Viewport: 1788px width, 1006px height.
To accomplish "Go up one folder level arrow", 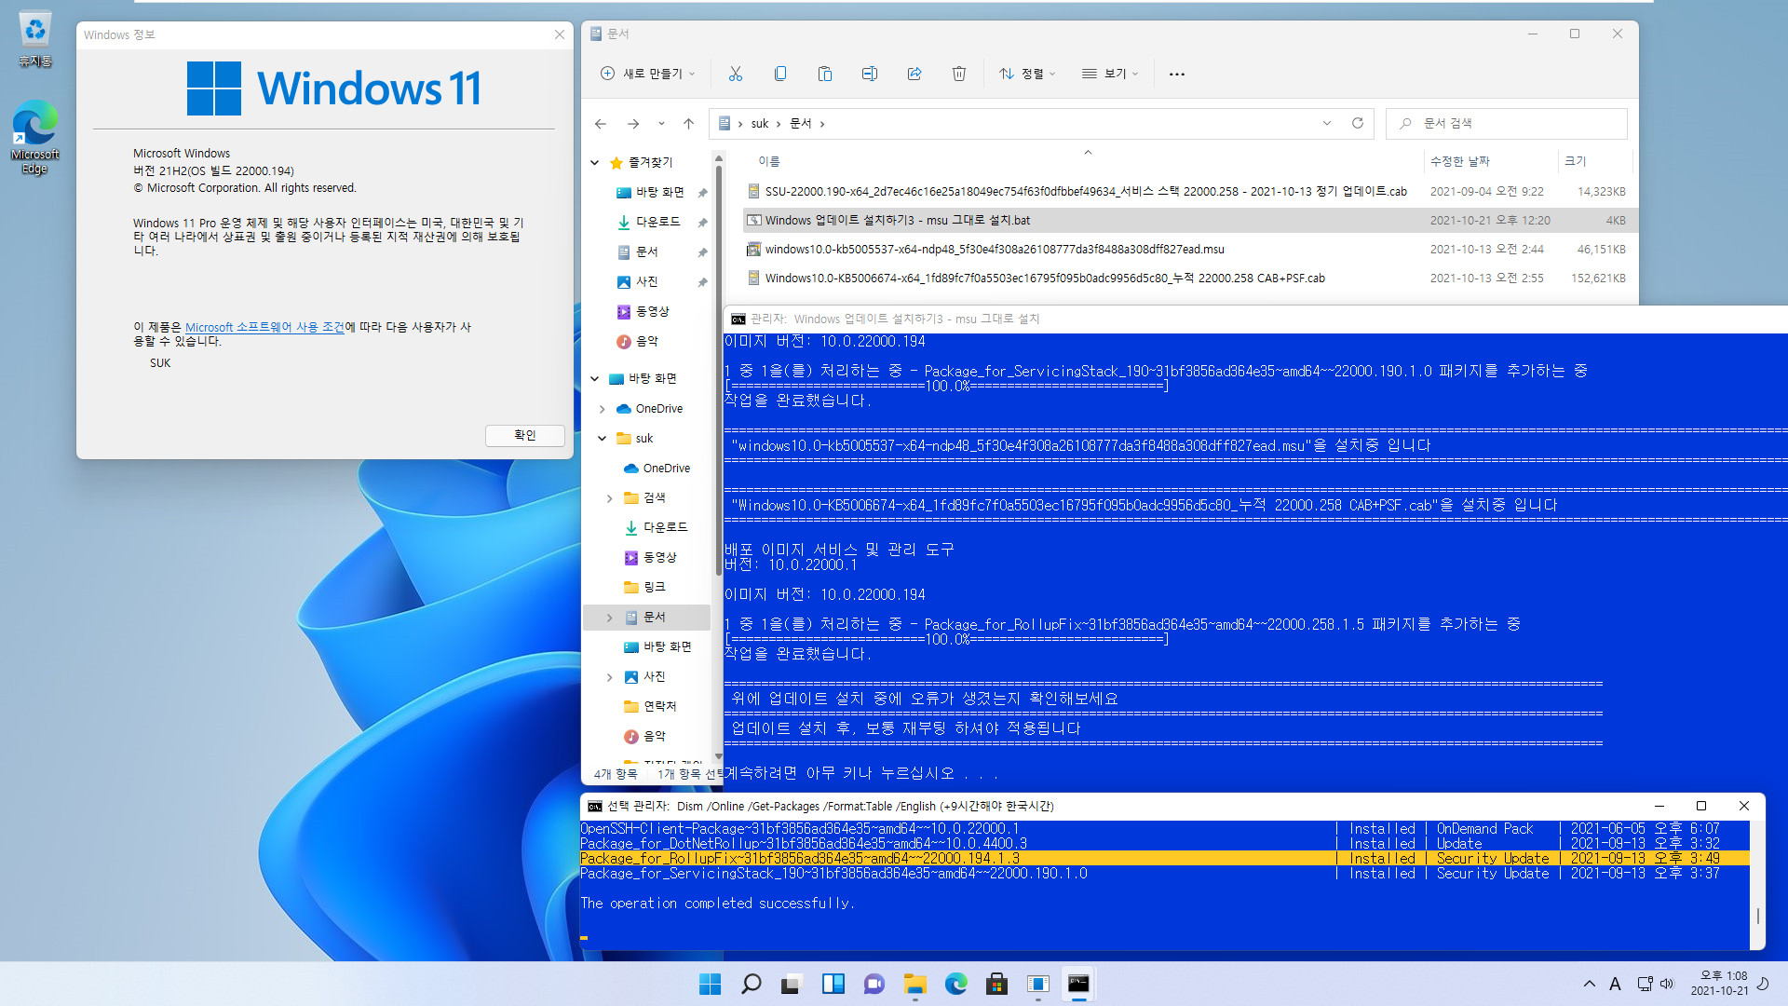I will pyautogui.click(x=688, y=123).
